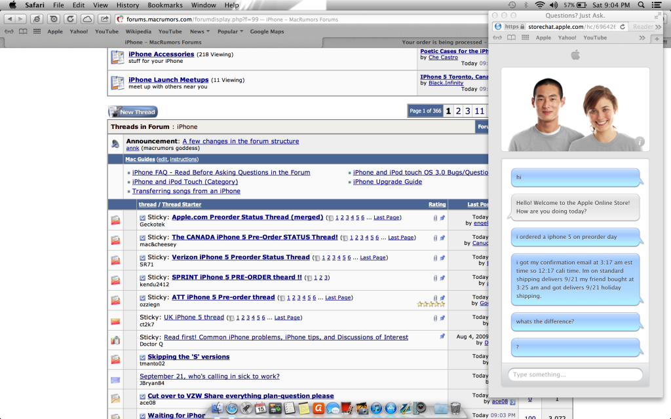Open Wi-Fi status menu
The image size is (671, 419).
540,5
